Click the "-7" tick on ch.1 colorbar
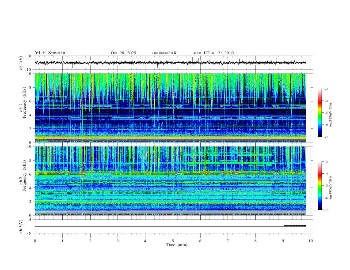This screenshot has width=350, height=270. tap(326, 137)
